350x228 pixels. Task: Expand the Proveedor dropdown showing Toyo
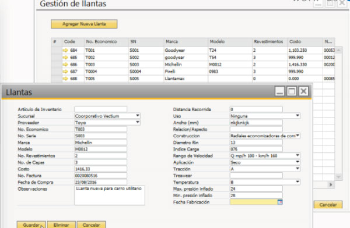[x=138, y=122]
